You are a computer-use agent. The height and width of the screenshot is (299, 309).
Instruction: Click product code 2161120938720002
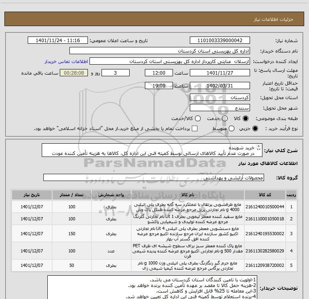tap(265, 266)
